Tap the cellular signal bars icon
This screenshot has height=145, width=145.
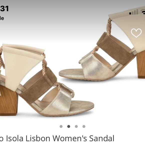[134, 12]
